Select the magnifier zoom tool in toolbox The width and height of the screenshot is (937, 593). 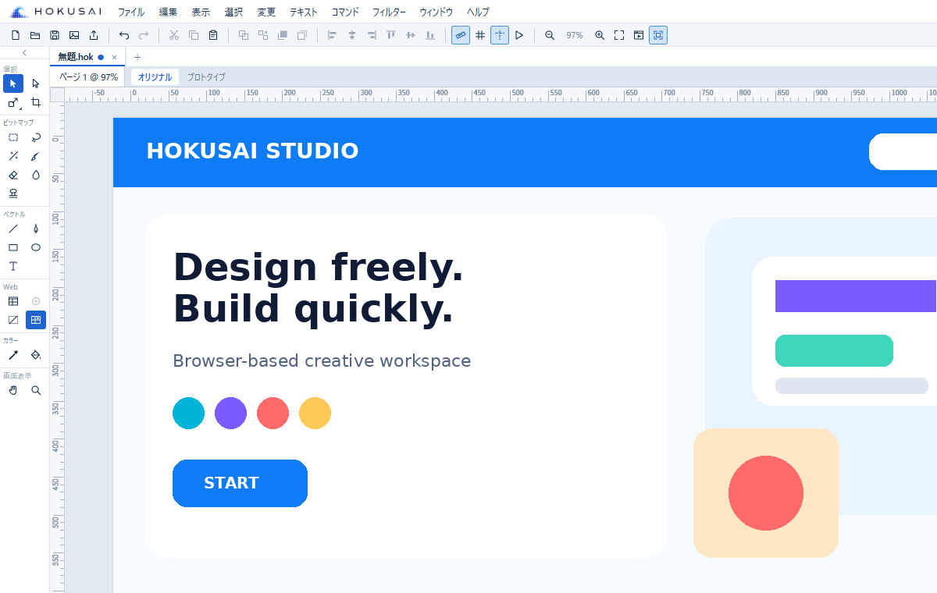36,390
